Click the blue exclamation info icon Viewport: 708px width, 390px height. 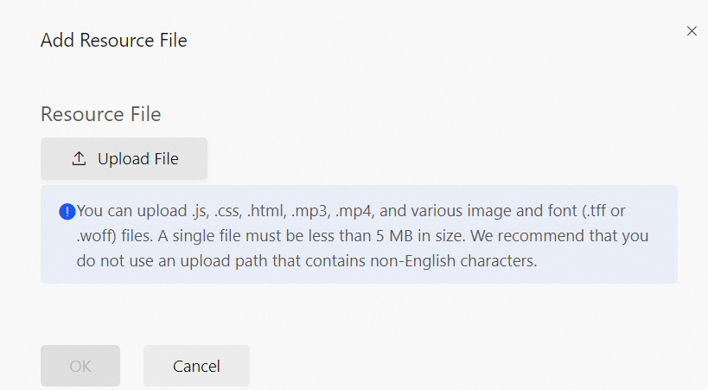point(67,211)
